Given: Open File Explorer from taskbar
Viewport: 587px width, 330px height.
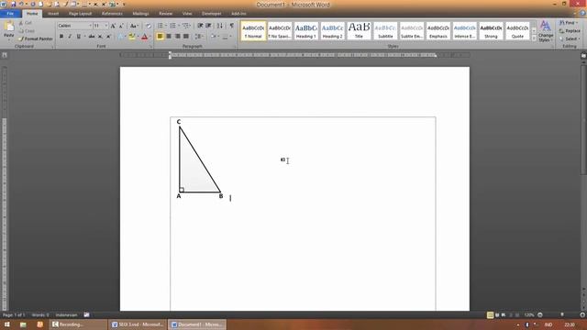Looking at the screenshot, I should point(23,324).
